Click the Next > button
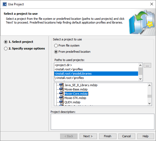Viewport: 156px width, 141px height. point(88,136)
